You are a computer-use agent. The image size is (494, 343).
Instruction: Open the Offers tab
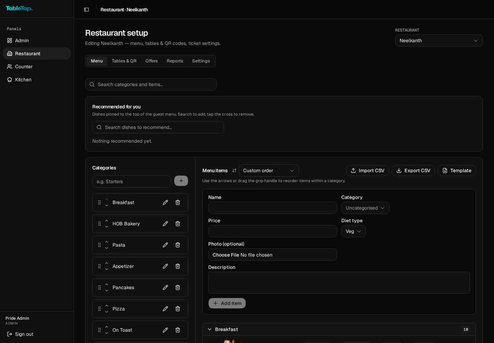(x=152, y=61)
